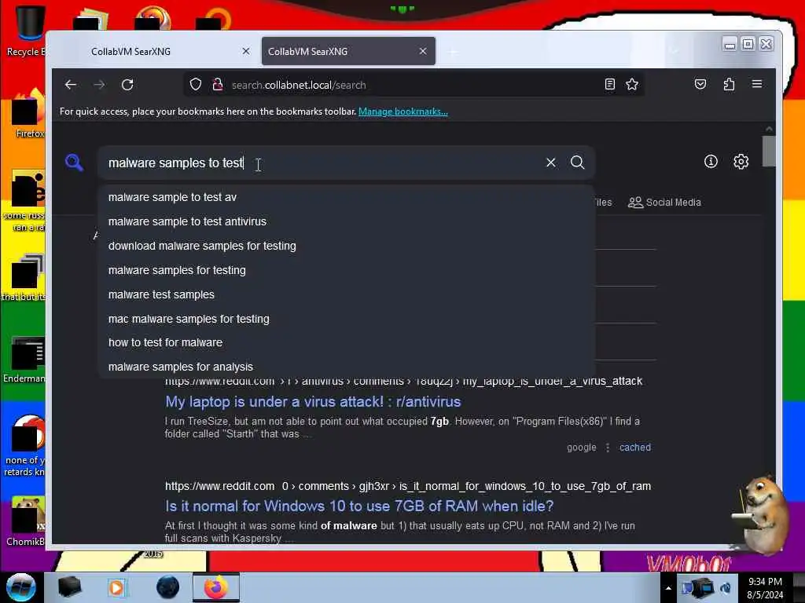Click the page vertical scrollbar thumb
Screen dimensions: 805x603
pyautogui.click(x=769, y=152)
